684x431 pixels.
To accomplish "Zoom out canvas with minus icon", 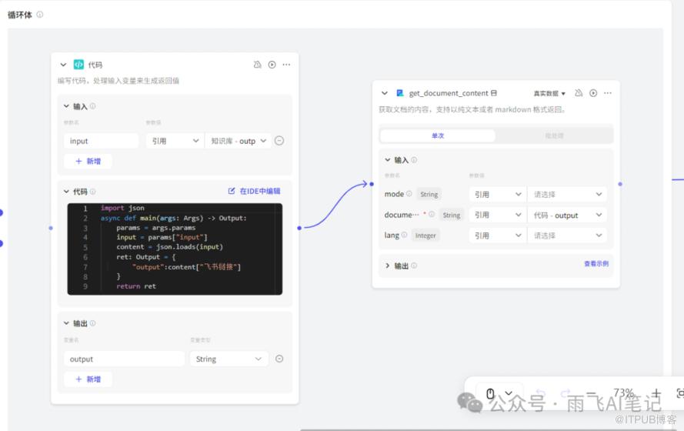I will tap(591, 393).
